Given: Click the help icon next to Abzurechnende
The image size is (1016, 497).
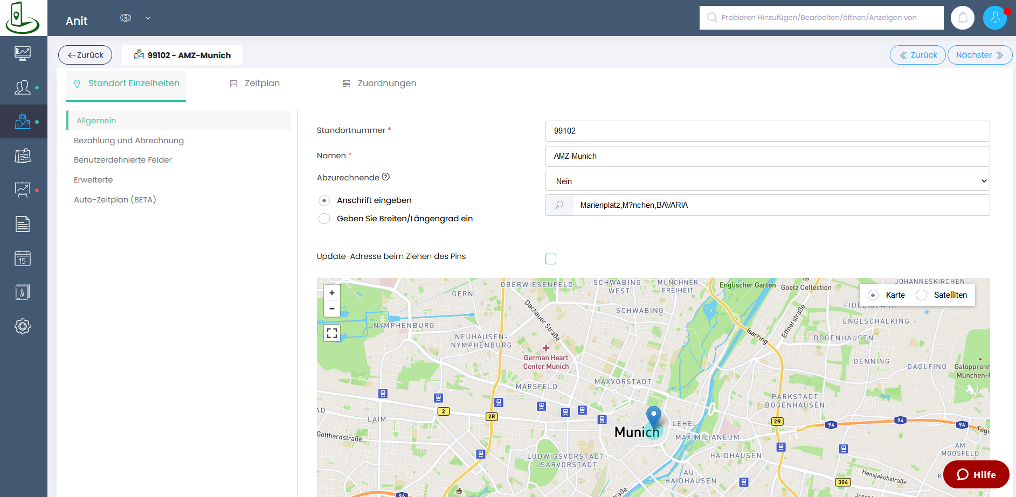Looking at the screenshot, I should 385,177.
